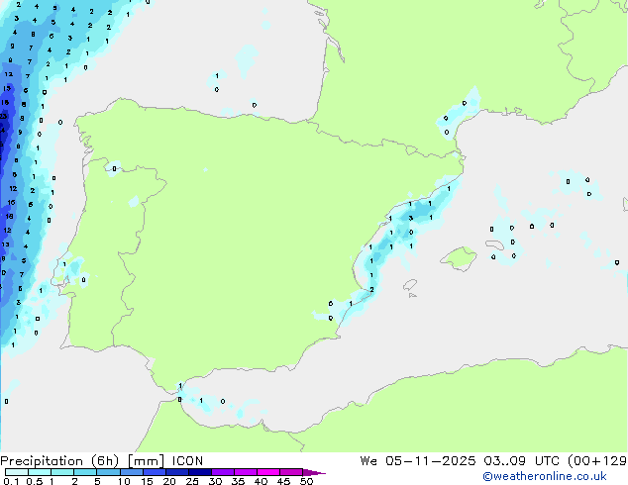Click the Ibiza island on the map

click(410, 285)
